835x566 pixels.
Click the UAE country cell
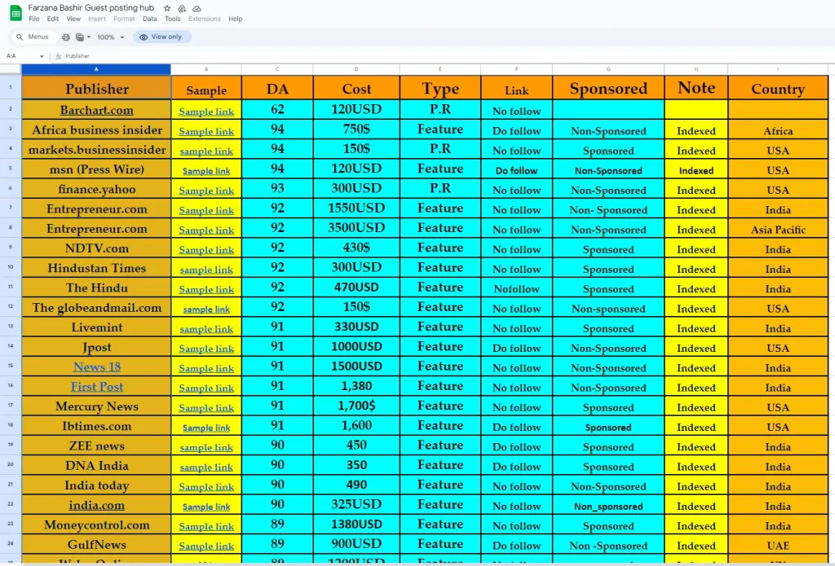778,546
